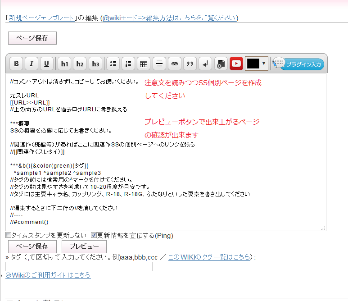Insert hyperlink with link icon
The width and height of the screenshot is (348, 301).
175,64
